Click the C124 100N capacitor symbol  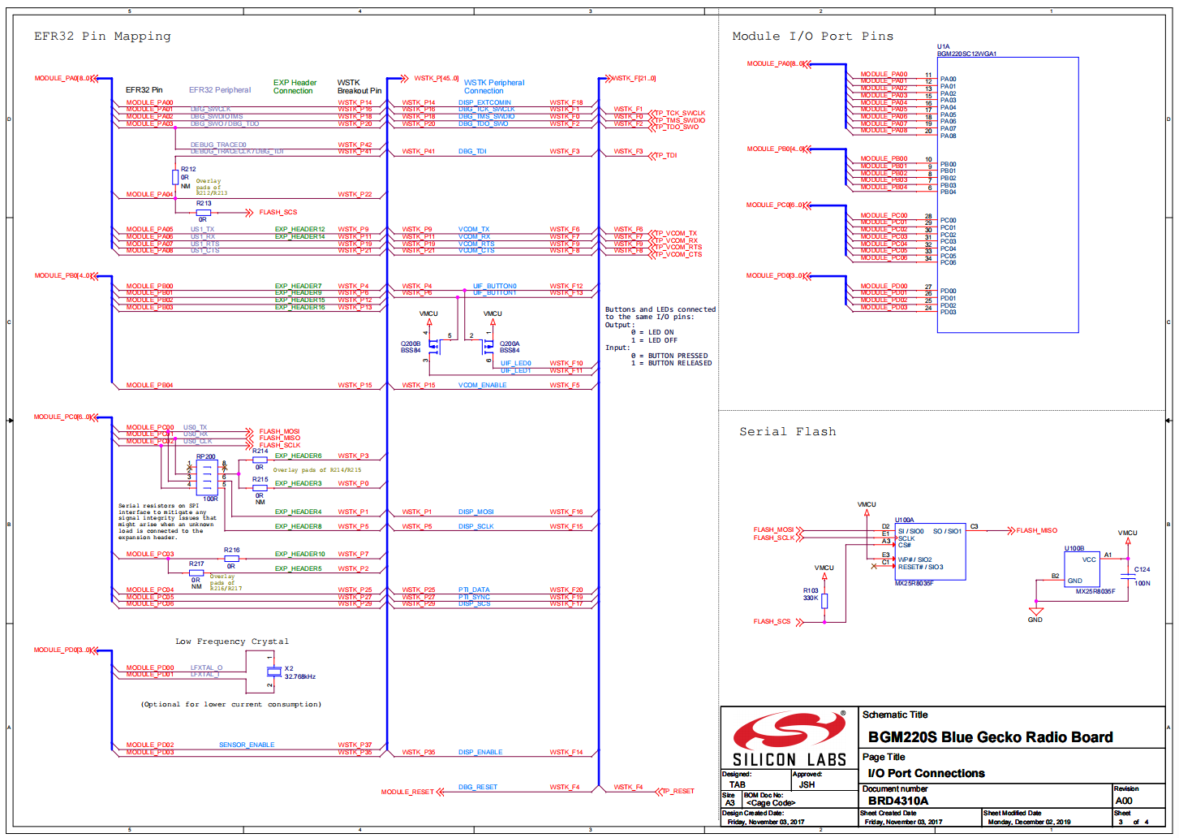1128,576
